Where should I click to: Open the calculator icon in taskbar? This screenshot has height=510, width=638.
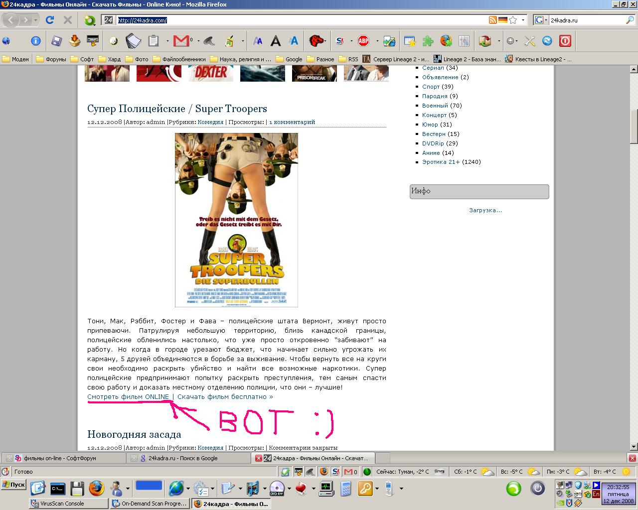point(345,489)
